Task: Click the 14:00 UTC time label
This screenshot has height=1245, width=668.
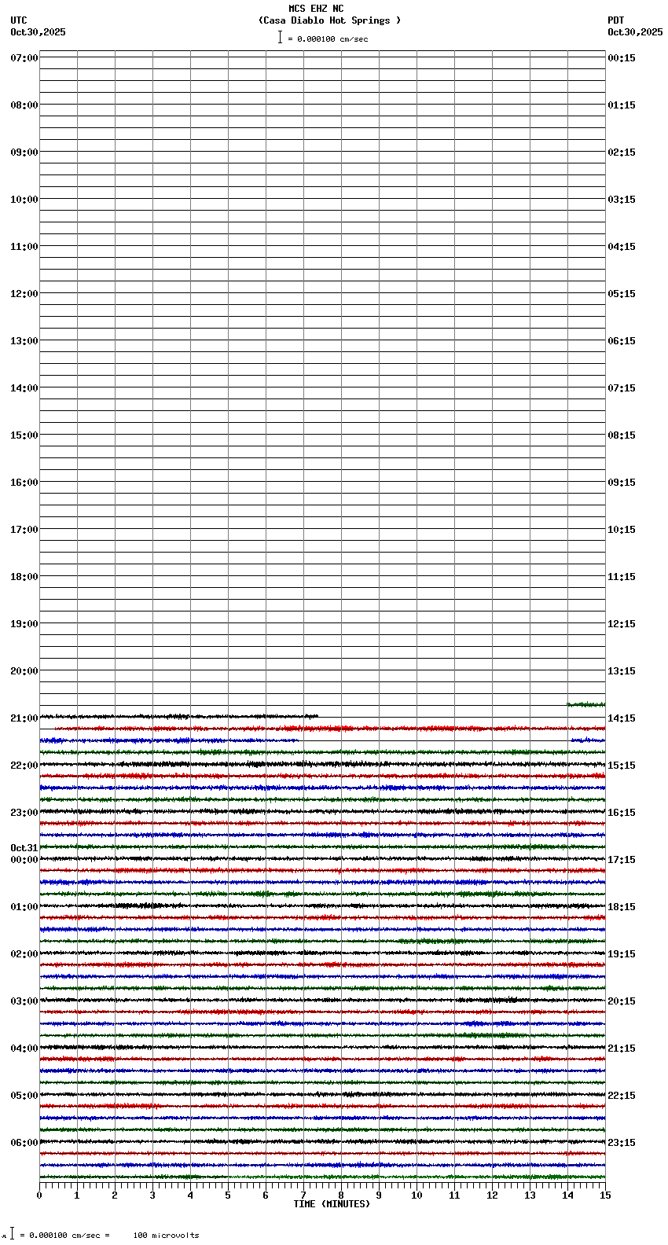Action: 24,388
